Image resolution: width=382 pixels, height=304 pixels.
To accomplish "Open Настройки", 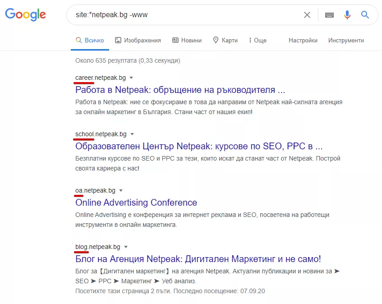I will coord(303,40).
